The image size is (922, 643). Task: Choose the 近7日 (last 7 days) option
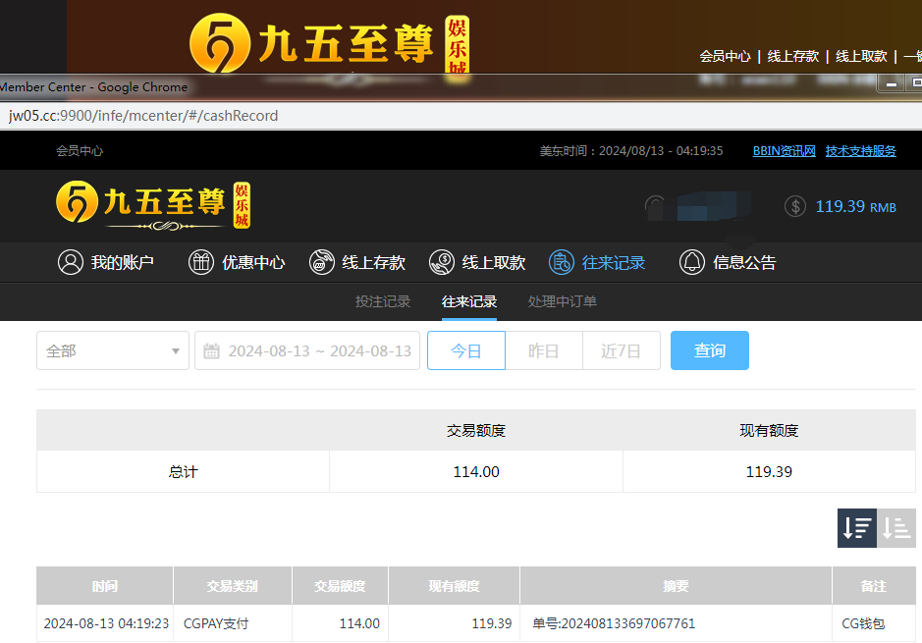tap(621, 350)
